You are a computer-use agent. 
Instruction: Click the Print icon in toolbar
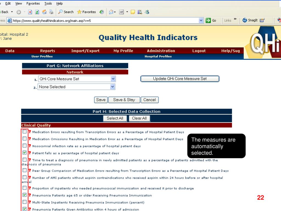51,12
